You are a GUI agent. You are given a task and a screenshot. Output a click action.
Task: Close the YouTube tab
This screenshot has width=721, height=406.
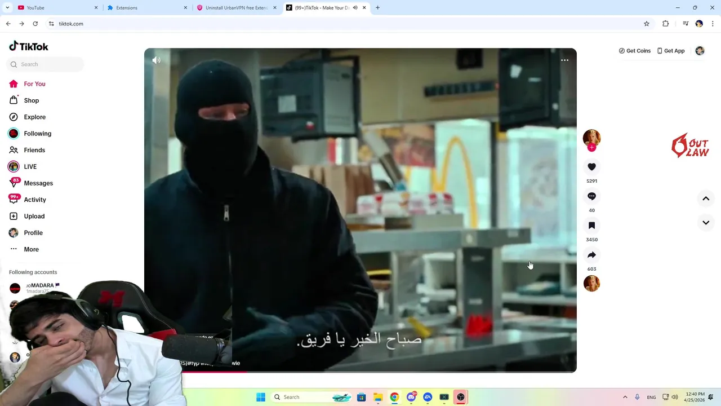96,8
